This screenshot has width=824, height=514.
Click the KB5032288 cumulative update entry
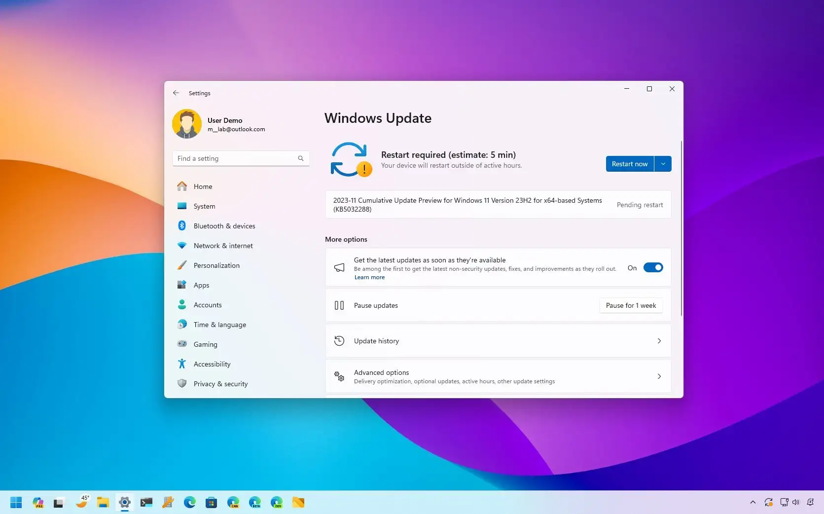498,204
